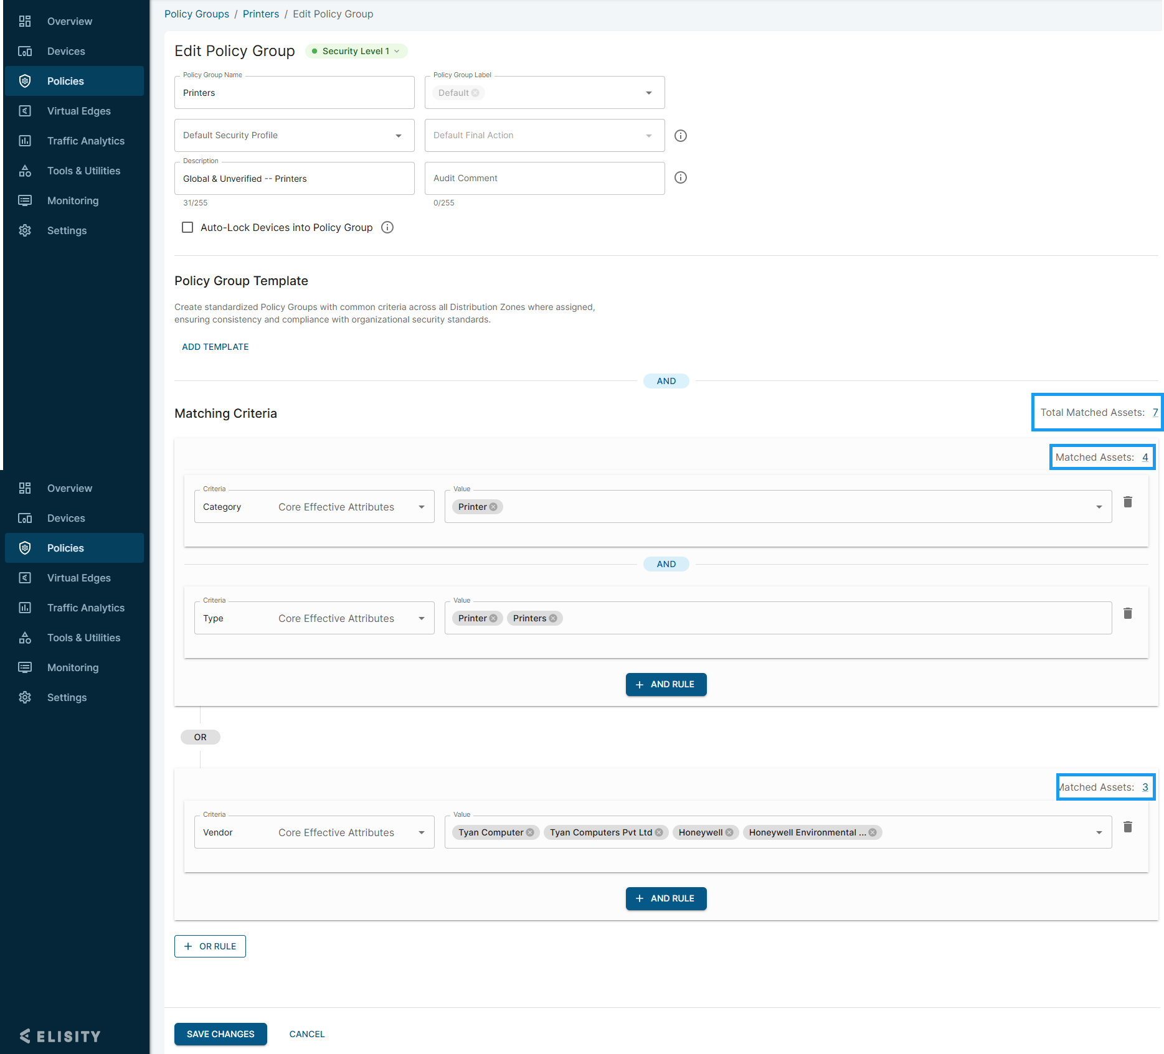The height and width of the screenshot is (1054, 1164).
Task: Click AND RULE below the Type criteria
Action: (x=666, y=684)
